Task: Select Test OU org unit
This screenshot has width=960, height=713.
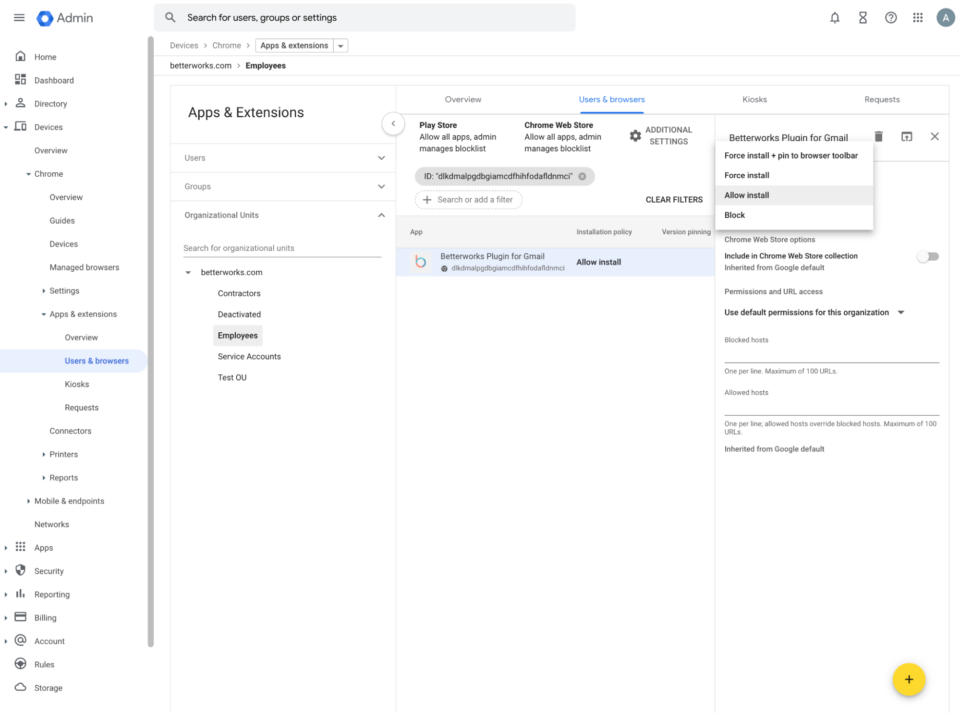Action: pyautogui.click(x=232, y=377)
